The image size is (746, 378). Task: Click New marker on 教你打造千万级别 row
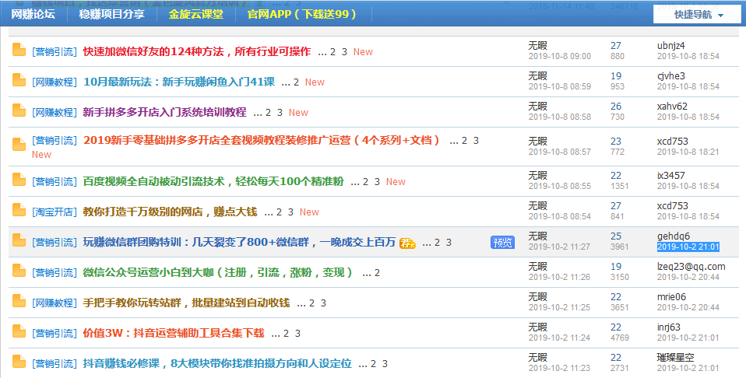click(309, 212)
